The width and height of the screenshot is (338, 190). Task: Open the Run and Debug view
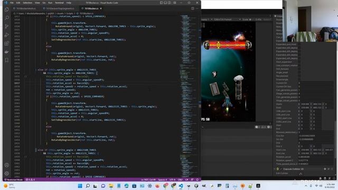pyautogui.click(x=7, y=35)
